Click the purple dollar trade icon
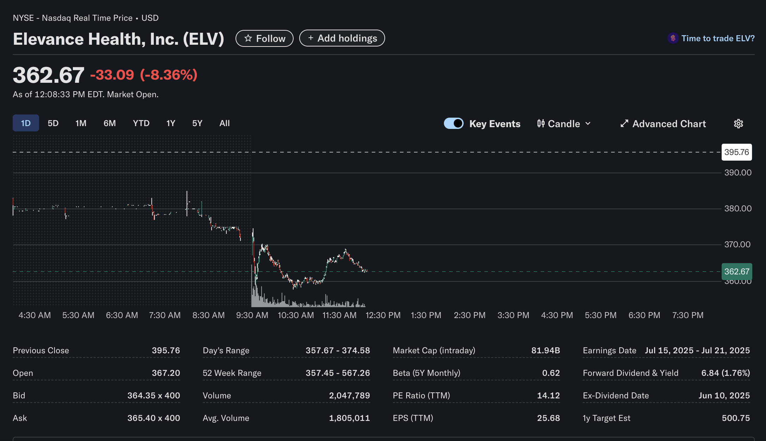Screen dimensions: 766x441 click(x=673, y=38)
